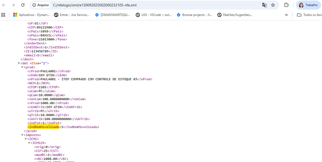The width and height of the screenshot is (322, 162).
Task: Collapse the prod node
Action: click(x=22, y=67)
